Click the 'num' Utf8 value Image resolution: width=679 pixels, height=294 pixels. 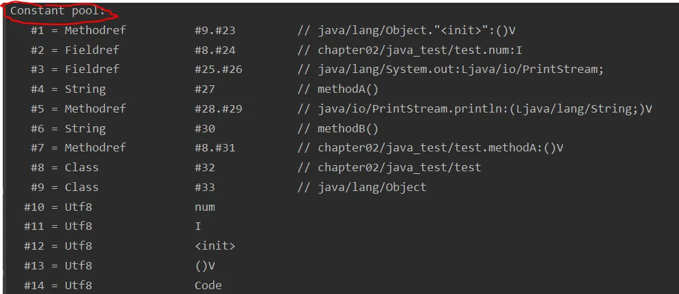coord(204,207)
